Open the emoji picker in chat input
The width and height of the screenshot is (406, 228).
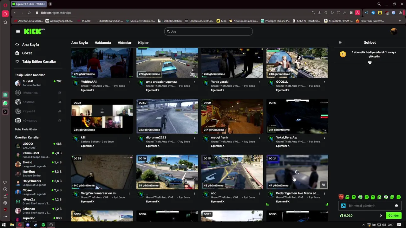[396, 206]
